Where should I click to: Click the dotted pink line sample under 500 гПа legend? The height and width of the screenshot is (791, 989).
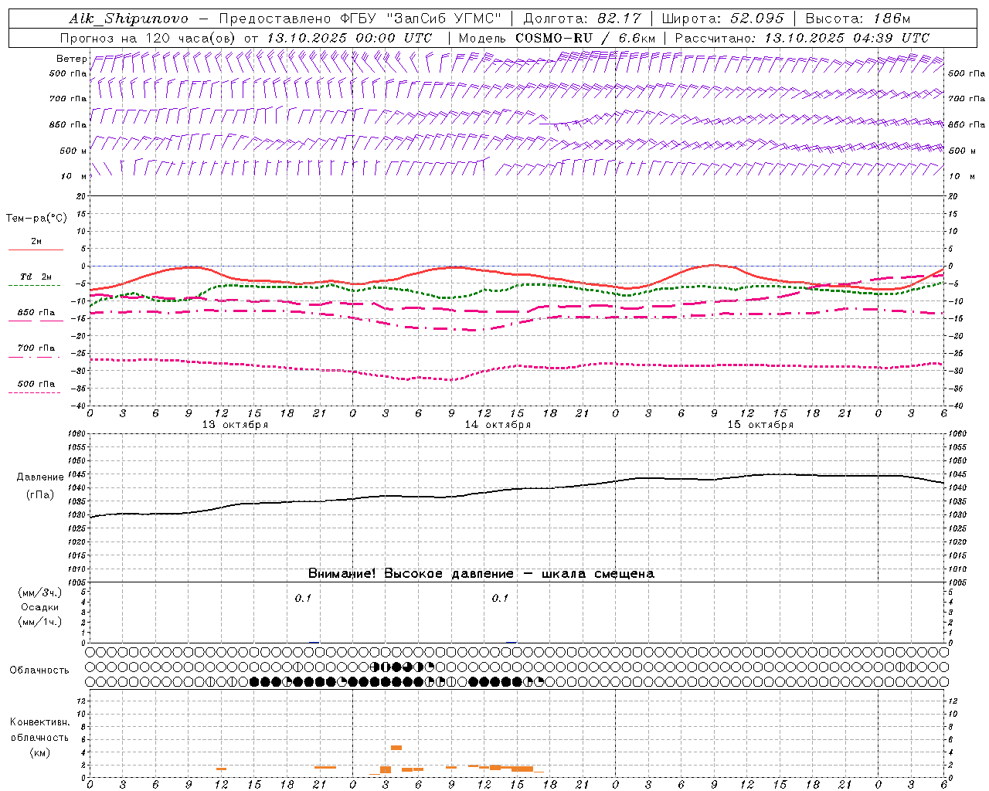pyautogui.click(x=34, y=393)
